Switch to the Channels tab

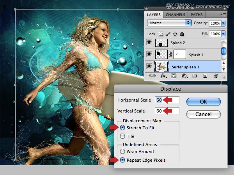[175, 14]
